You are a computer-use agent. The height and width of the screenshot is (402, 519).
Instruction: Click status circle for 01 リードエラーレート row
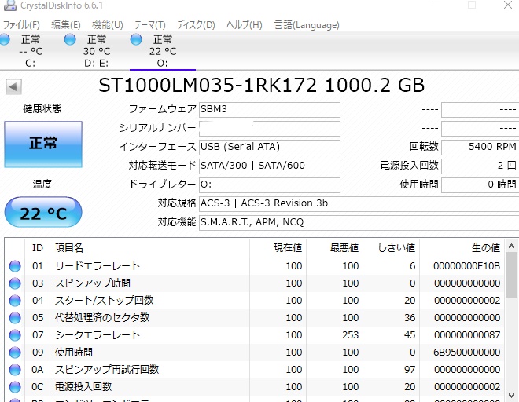(x=15, y=266)
